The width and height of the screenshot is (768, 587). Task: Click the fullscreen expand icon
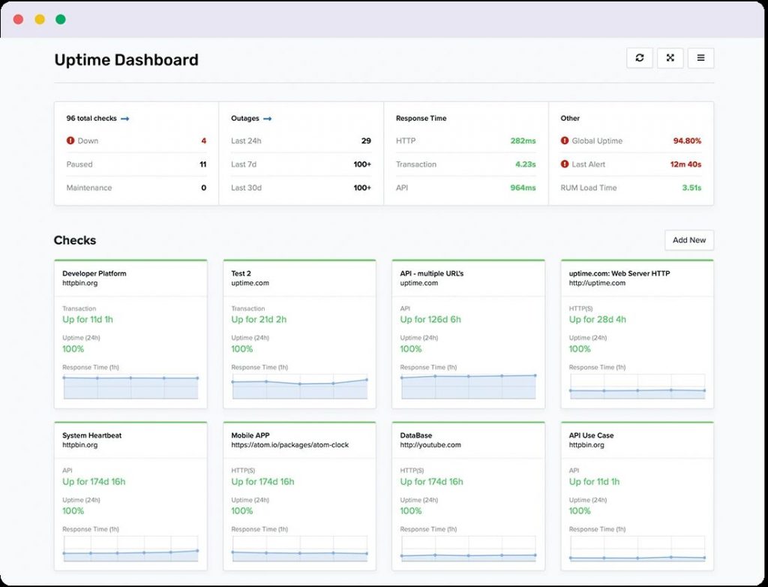pos(670,58)
